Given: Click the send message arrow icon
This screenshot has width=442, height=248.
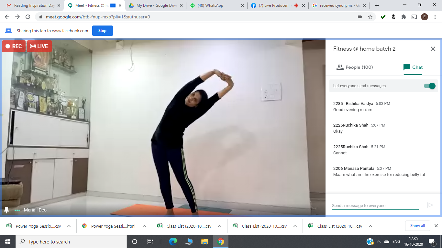Looking at the screenshot, I should coord(430,205).
